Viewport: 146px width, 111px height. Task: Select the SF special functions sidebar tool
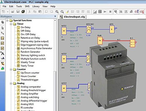coord(2,48)
